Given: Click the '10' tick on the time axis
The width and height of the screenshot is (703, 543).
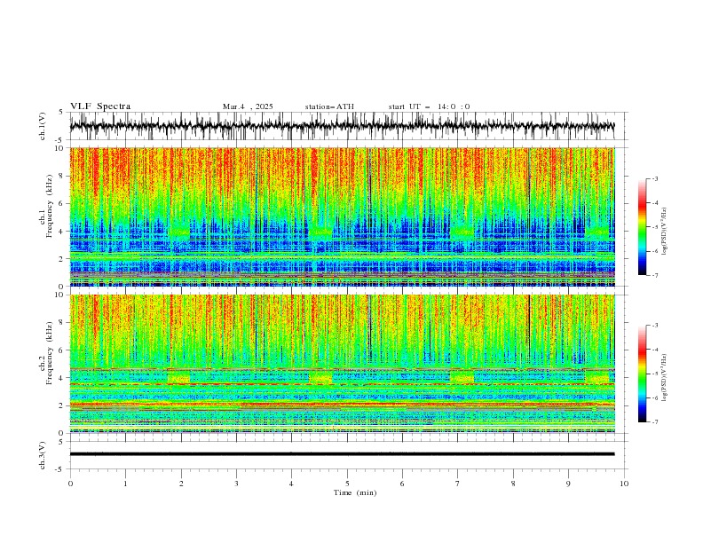Looking at the screenshot, I should click(x=624, y=484).
